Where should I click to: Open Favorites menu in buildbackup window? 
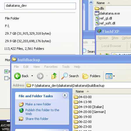[x=51, y=67]
